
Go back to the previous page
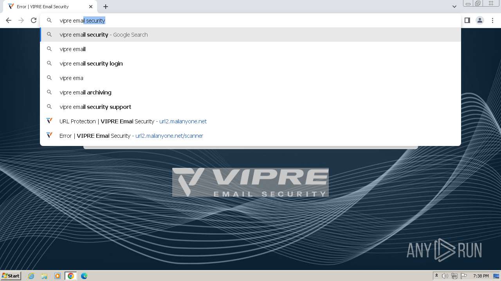pos(9,20)
